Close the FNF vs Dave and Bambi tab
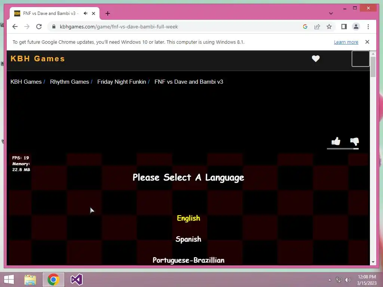The image size is (383, 287). pyautogui.click(x=93, y=13)
